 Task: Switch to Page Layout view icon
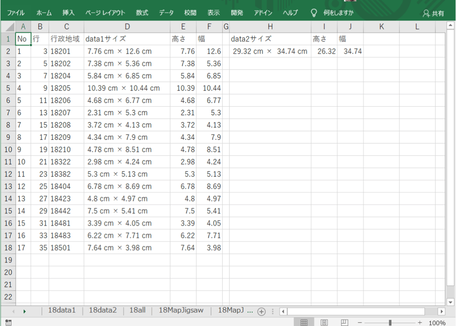click(x=324, y=323)
